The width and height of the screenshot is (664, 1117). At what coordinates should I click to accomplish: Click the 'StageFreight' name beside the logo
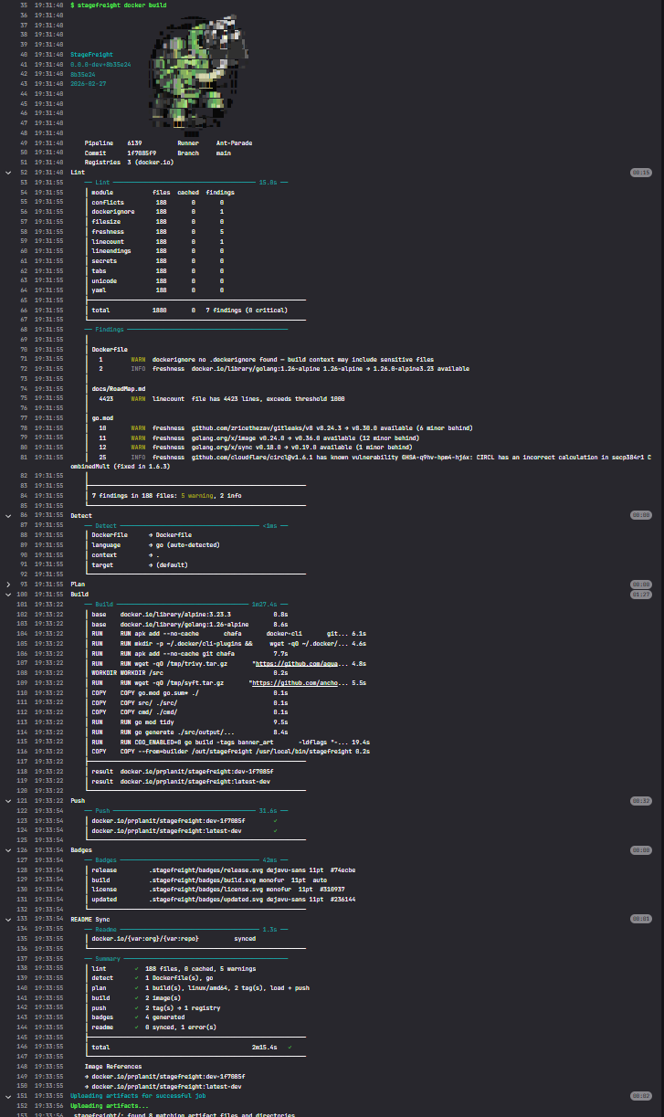pos(91,55)
